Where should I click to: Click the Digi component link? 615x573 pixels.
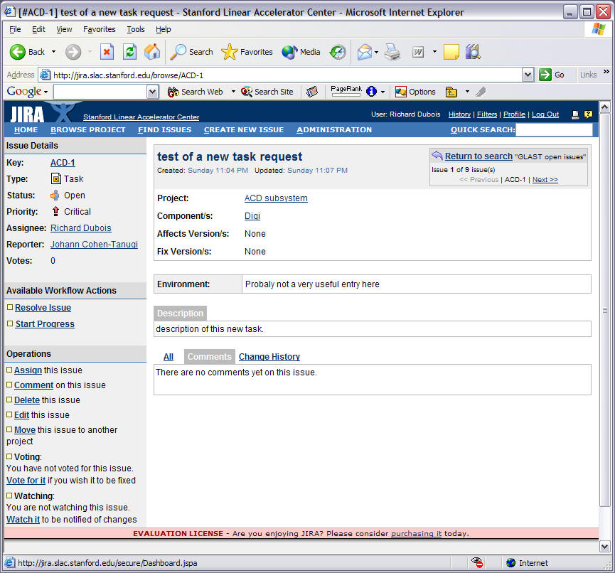252,215
